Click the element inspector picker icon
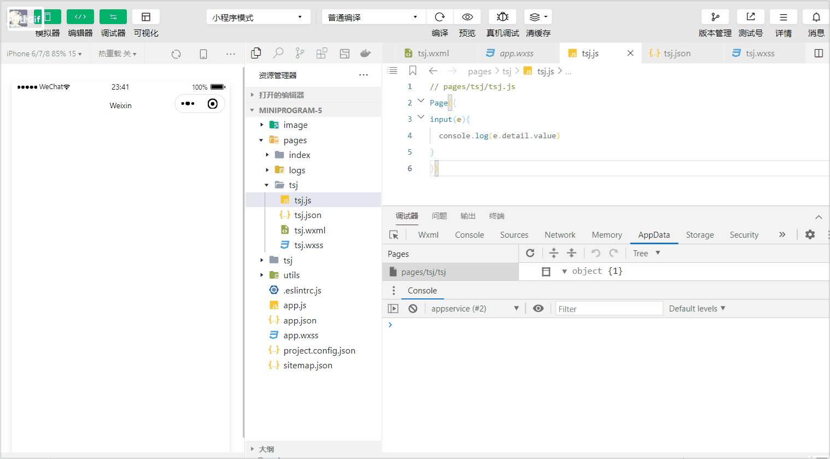Screen dimensions: 830x459 [394, 234]
